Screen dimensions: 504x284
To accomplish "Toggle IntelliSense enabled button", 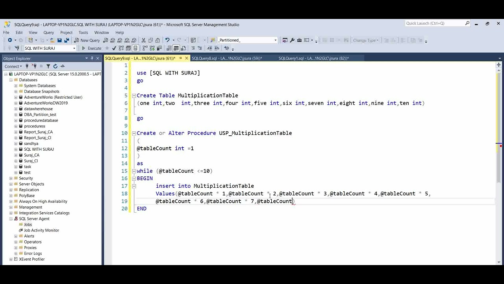I will click(135, 48).
